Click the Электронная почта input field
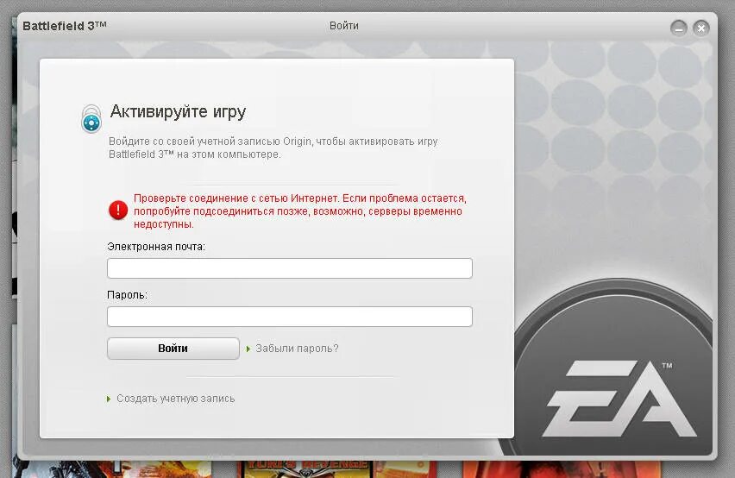Screen dimensions: 735x478 (290, 268)
